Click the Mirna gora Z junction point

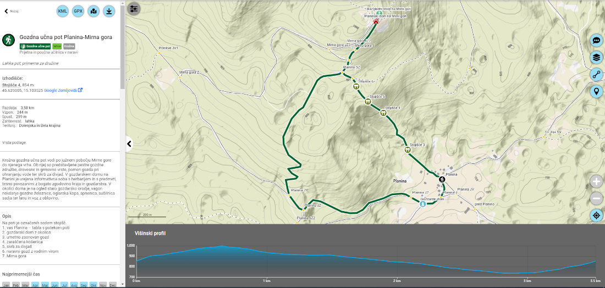179,77
